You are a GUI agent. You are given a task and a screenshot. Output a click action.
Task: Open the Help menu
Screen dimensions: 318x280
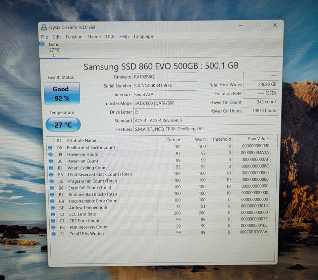[x=124, y=37]
